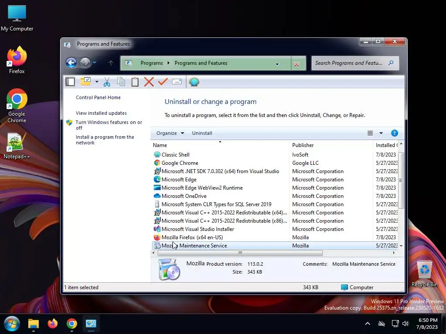Open Firefox desktop shortcut
Viewport: 446px width, 334px height.
pyautogui.click(x=17, y=60)
